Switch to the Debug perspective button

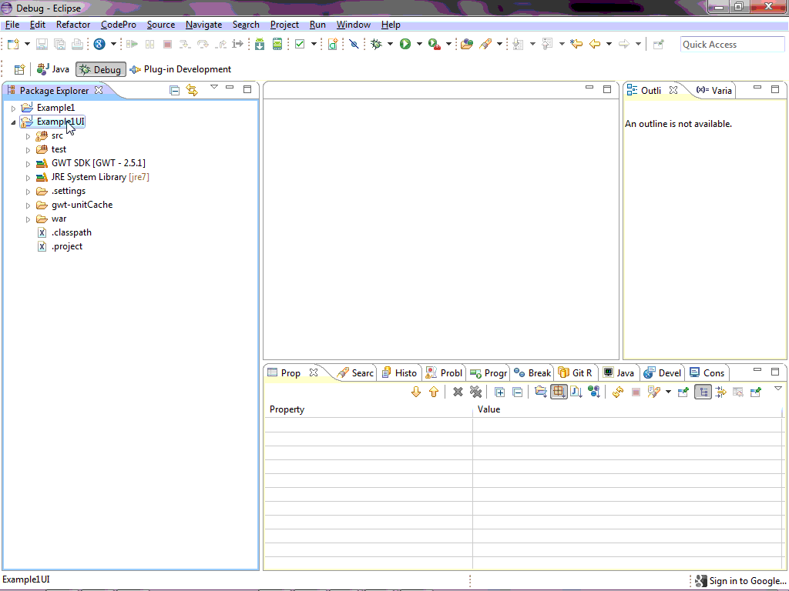pos(101,69)
